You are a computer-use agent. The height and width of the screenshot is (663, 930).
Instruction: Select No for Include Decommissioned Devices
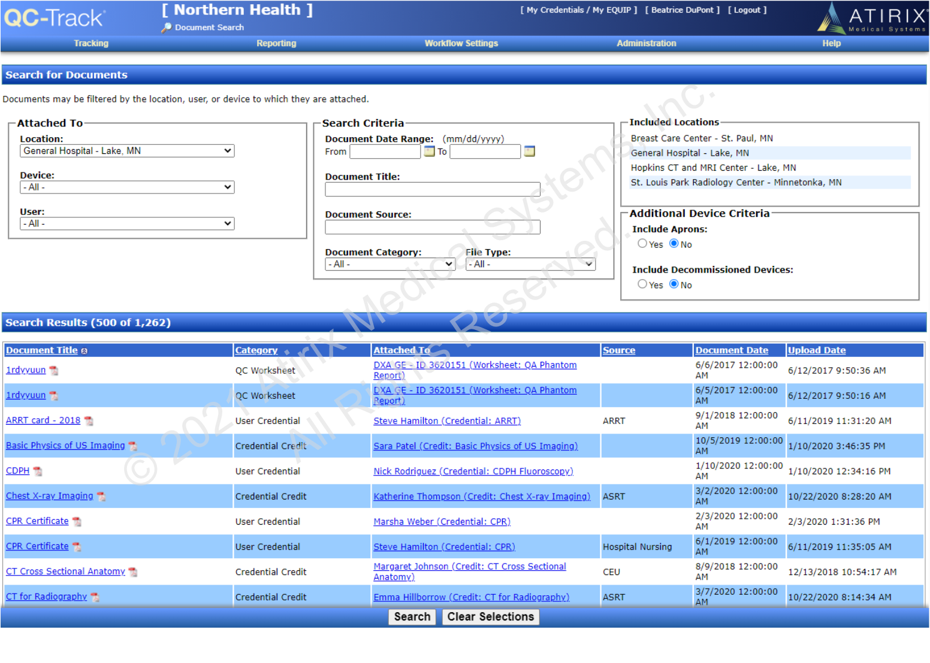point(674,284)
